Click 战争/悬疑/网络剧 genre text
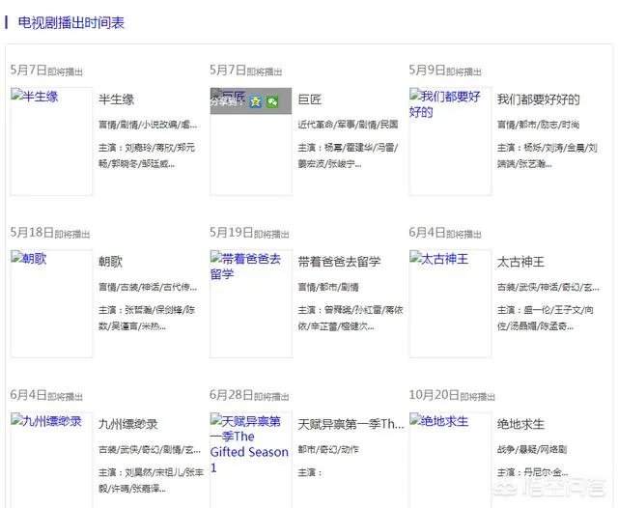The width and height of the screenshot is (618, 508). [532, 449]
